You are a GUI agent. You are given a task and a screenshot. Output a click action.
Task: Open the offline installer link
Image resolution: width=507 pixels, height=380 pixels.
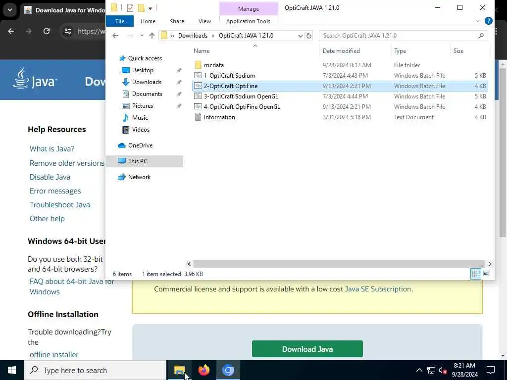[x=54, y=354]
